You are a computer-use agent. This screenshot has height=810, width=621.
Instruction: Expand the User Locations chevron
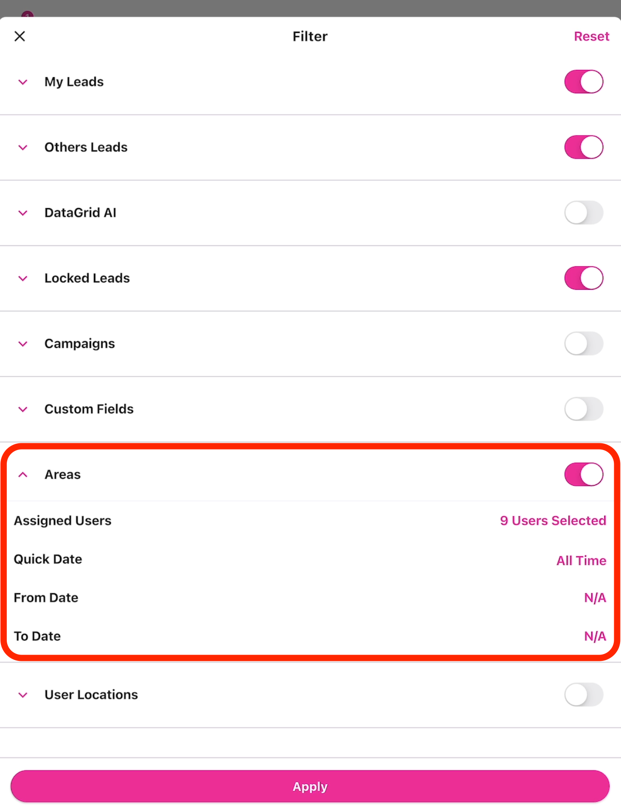click(x=23, y=695)
